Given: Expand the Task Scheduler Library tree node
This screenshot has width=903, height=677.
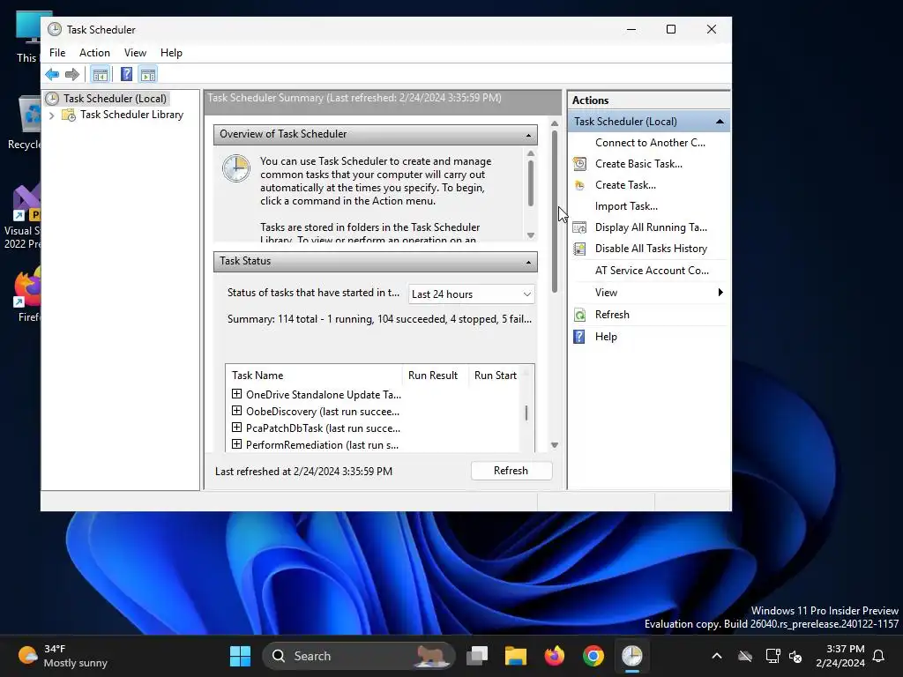Looking at the screenshot, I should [x=52, y=115].
